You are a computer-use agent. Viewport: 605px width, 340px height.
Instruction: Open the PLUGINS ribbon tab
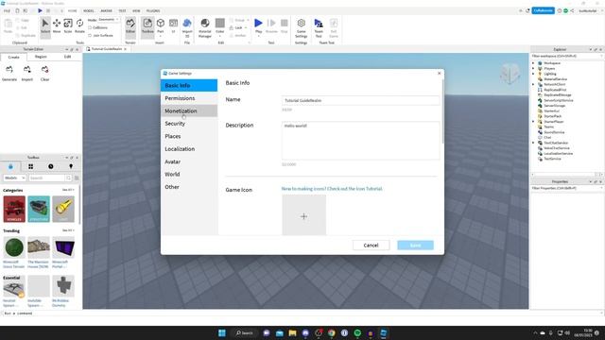(153, 10)
